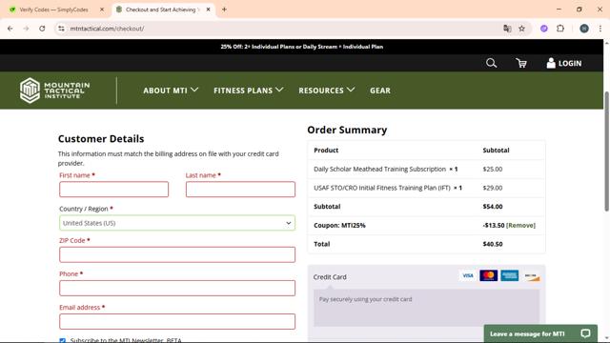Click the page vertical scrollbar
The image size is (610, 343).
tap(606, 151)
